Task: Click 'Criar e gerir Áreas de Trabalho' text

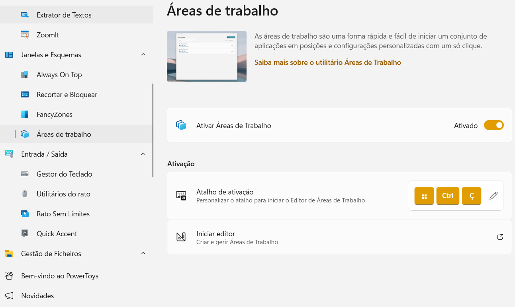Action: point(237,242)
